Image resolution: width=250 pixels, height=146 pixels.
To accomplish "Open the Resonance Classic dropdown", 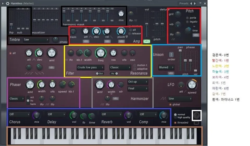I will tap(120, 68).
